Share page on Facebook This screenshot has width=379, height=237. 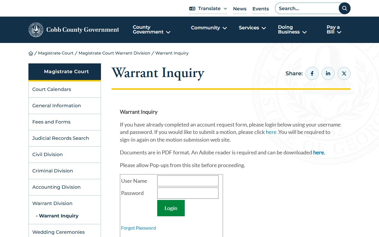pos(312,73)
